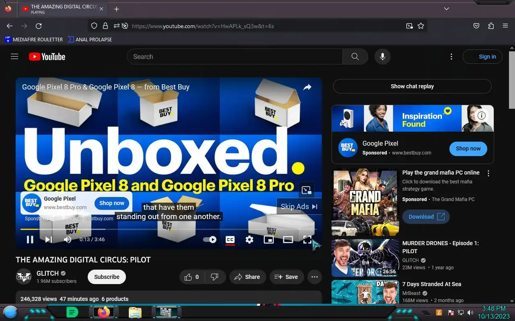Search with your voice microphone
This screenshot has width=515, height=321.
[383, 57]
